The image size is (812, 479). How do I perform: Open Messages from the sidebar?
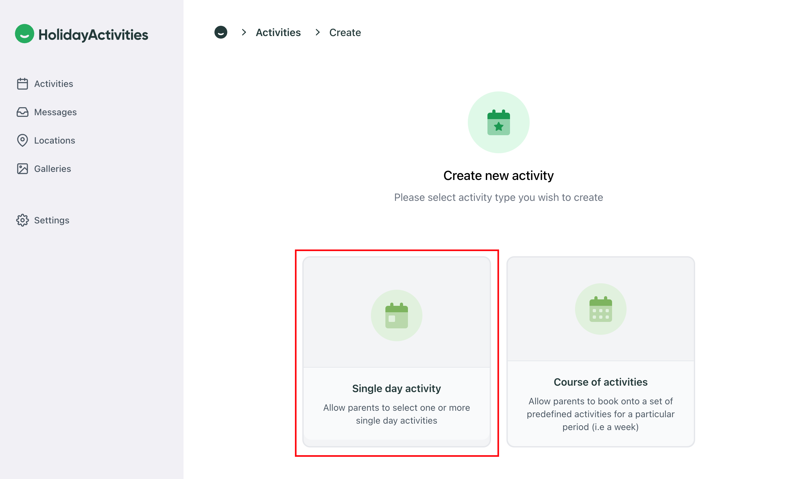[x=55, y=112]
